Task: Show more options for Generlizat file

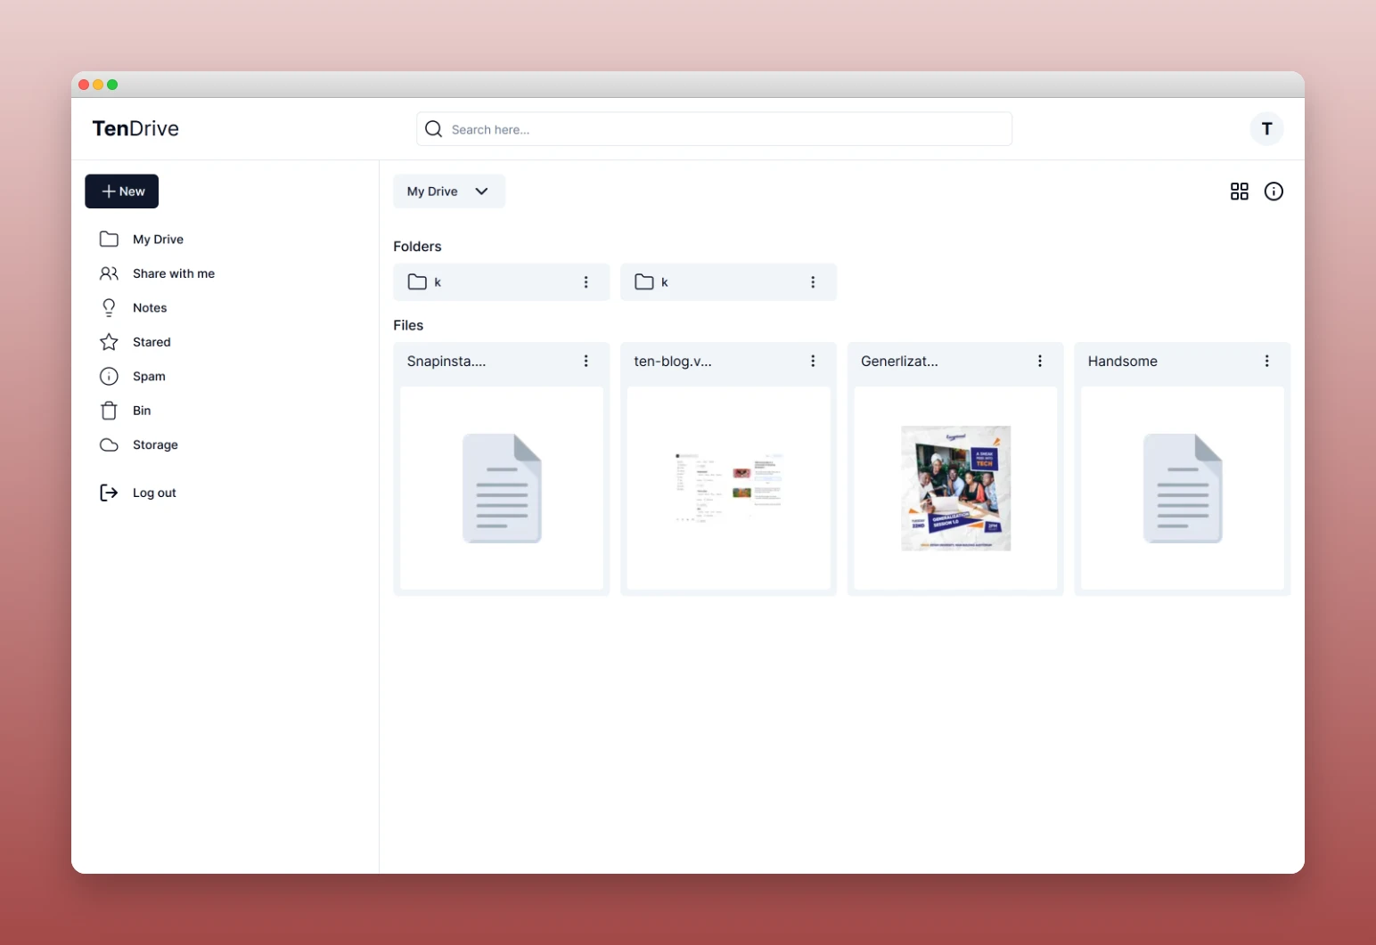Action: pyautogui.click(x=1039, y=361)
